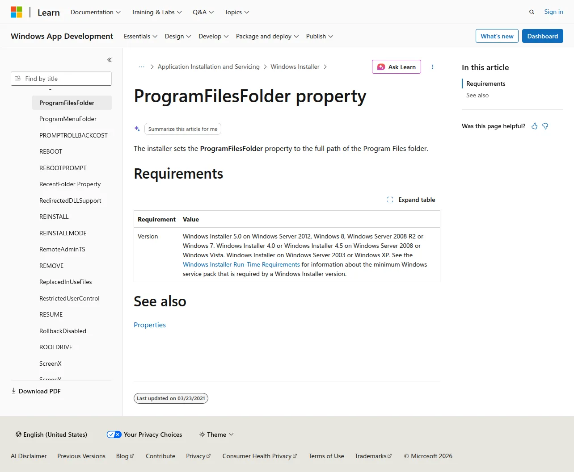This screenshot has width=574, height=472.
Task: Open RollbackDisabled in the sidebar
Action: tap(63, 331)
